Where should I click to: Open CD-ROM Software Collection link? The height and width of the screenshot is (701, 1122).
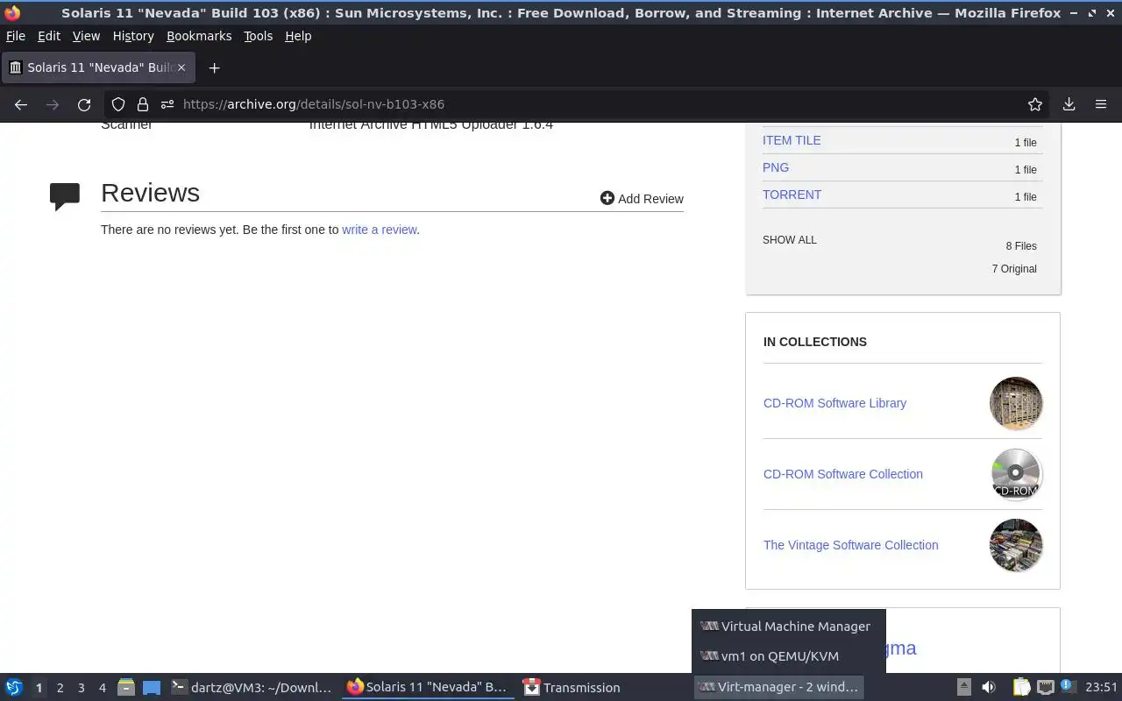point(843,474)
